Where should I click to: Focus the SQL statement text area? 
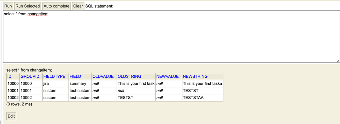pos(171,36)
